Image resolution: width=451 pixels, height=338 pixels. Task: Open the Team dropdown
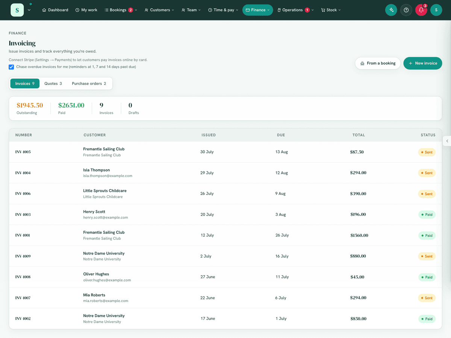pos(191,10)
